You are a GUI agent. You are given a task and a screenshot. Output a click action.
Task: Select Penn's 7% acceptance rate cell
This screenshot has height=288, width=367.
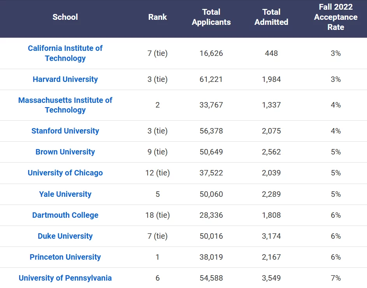point(335,278)
